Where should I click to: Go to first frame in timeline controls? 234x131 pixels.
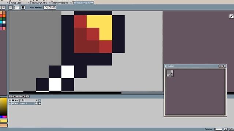point(11,96)
